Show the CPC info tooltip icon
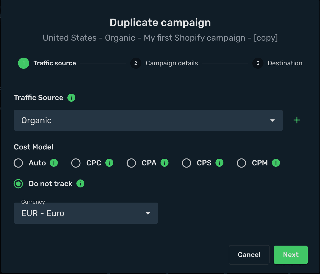Image resolution: width=320 pixels, height=274 pixels. (x=109, y=163)
